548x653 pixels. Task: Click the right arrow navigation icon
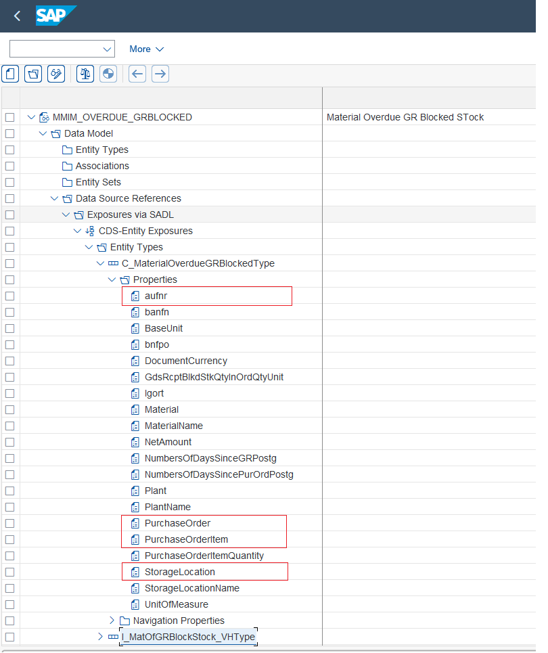[160, 74]
